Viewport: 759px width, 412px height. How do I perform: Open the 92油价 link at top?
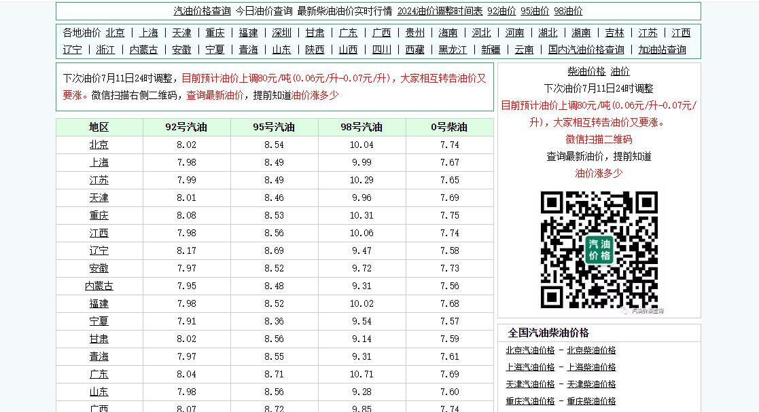(501, 11)
